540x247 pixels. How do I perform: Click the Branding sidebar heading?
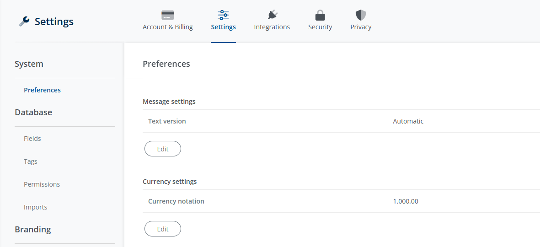coord(33,230)
